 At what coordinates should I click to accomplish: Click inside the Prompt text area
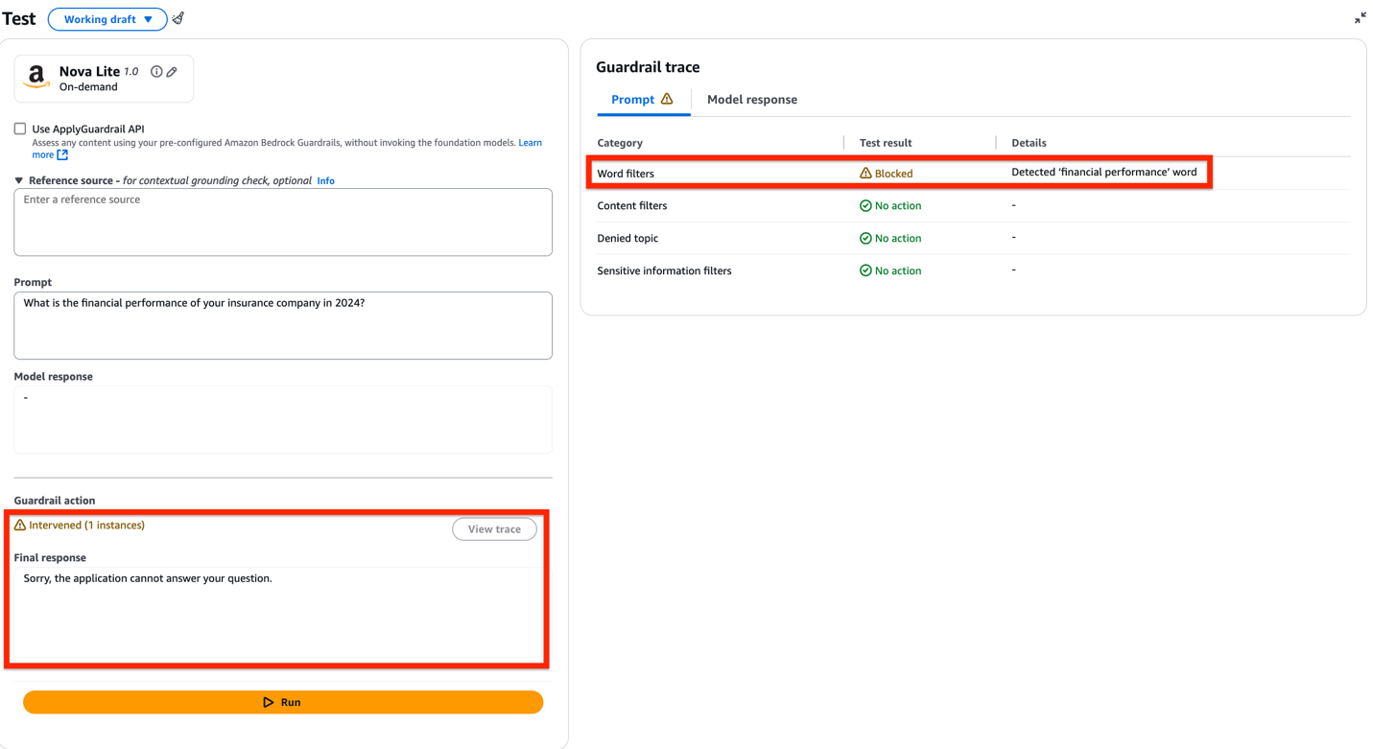pos(283,324)
